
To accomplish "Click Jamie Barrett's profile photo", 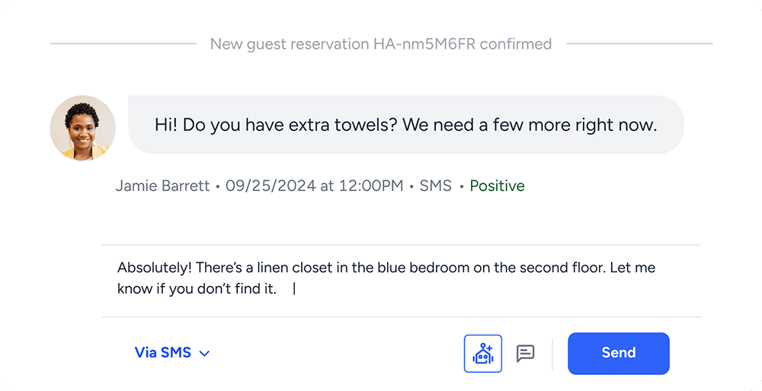I will coord(82,128).
